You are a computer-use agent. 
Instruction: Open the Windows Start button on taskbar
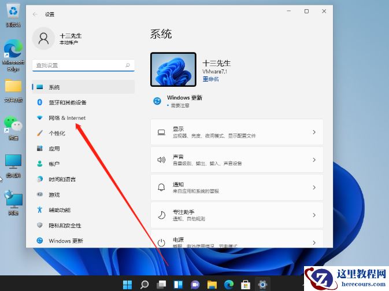coord(128,284)
